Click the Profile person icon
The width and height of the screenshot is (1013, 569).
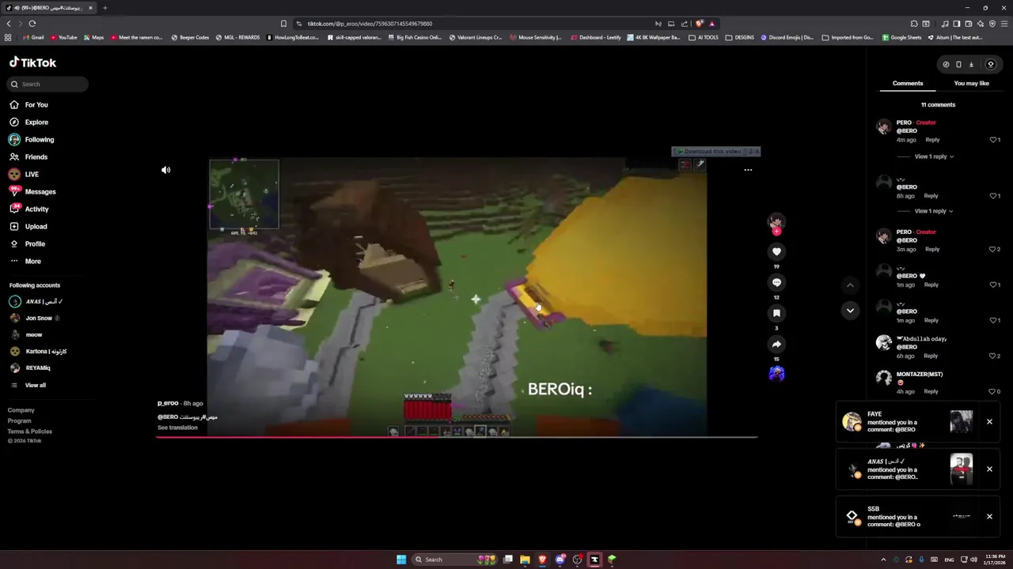[x=14, y=243]
